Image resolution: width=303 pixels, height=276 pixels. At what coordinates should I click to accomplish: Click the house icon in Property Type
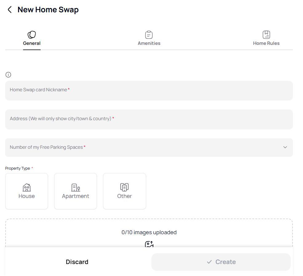[x=27, y=187]
